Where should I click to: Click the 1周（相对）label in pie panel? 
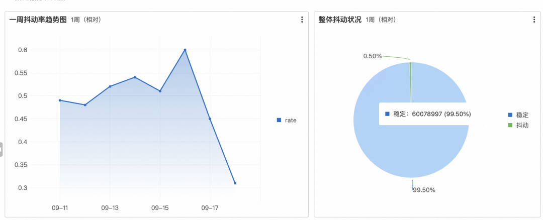(x=381, y=20)
